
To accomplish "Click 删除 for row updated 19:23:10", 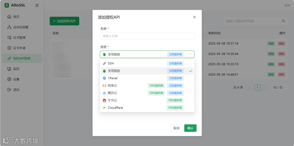I will [x=281, y=64].
